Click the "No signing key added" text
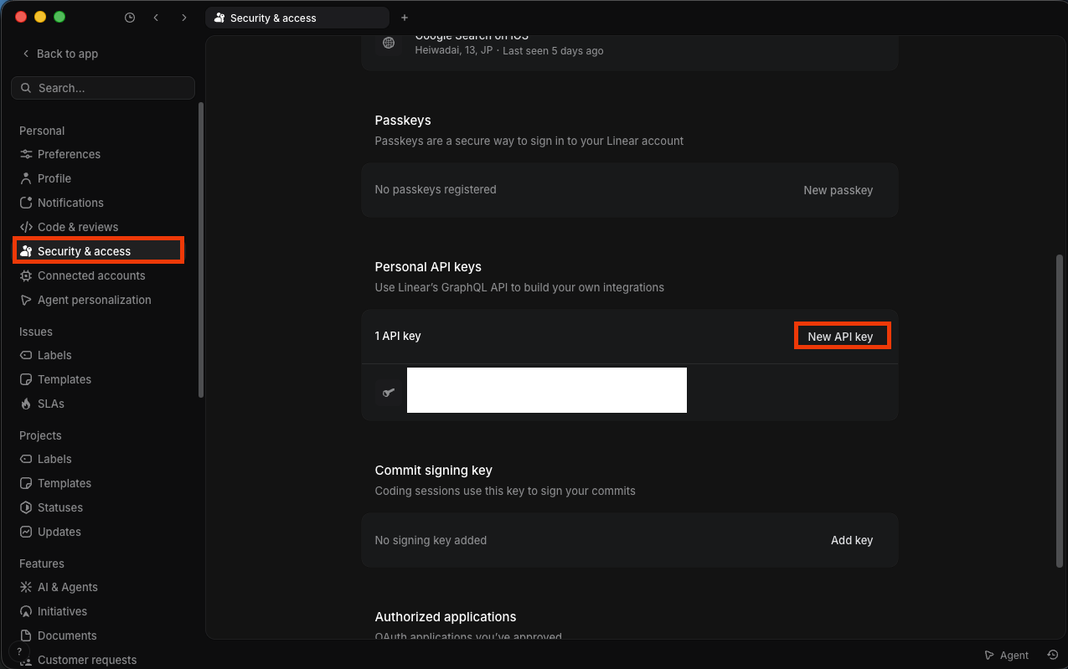Image resolution: width=1068 pixels, height=669 pixels. [431, 540]
